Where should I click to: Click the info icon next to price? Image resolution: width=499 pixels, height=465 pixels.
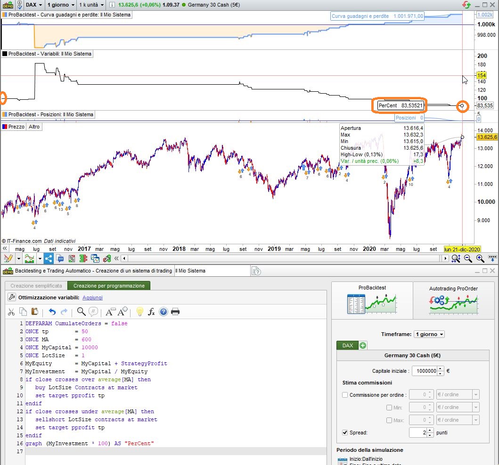pyautogui.click(x=112, y=5)
